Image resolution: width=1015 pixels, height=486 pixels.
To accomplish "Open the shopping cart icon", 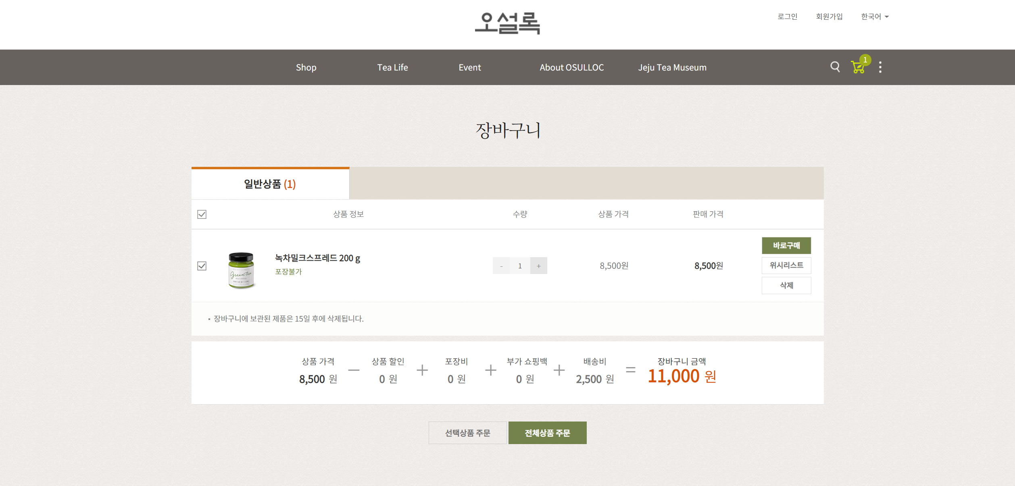I will (858, 66).
